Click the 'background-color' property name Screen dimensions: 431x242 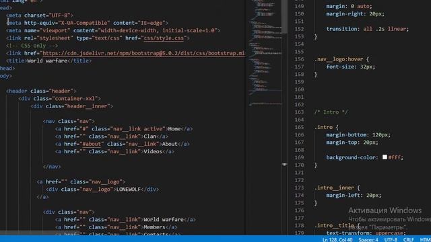351,157
